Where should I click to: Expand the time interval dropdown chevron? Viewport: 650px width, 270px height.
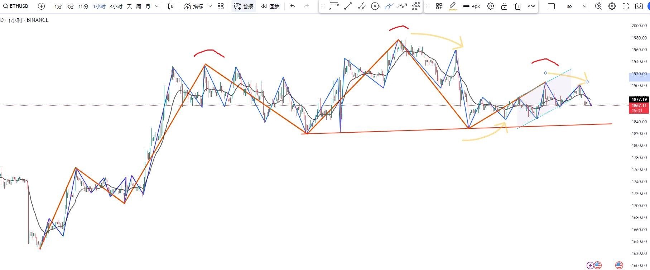[x=157, y=6]
